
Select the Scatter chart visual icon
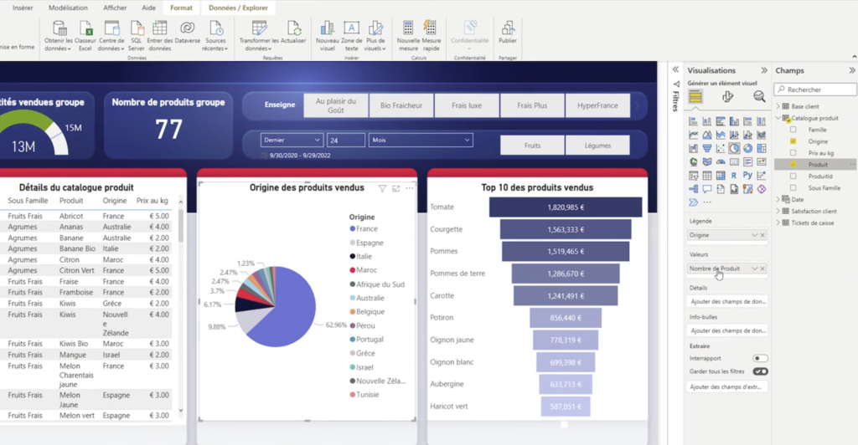tap(721, 148)
